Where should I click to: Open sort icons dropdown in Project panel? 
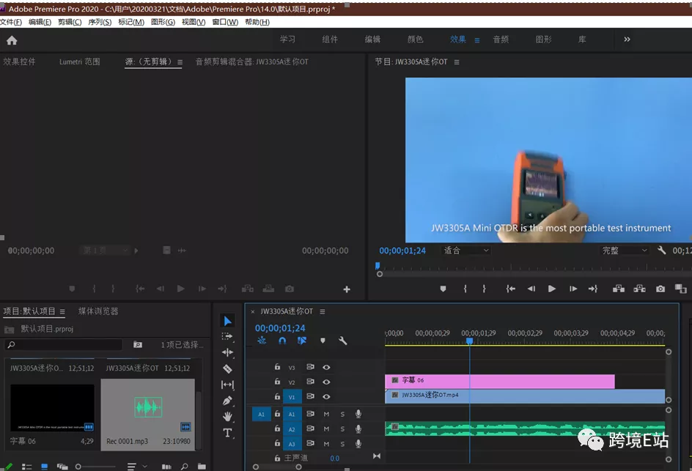[136, 466]
